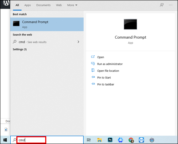Select Pin to taskbar option
This screenshot has height=144, width=178.
[105, 84]
